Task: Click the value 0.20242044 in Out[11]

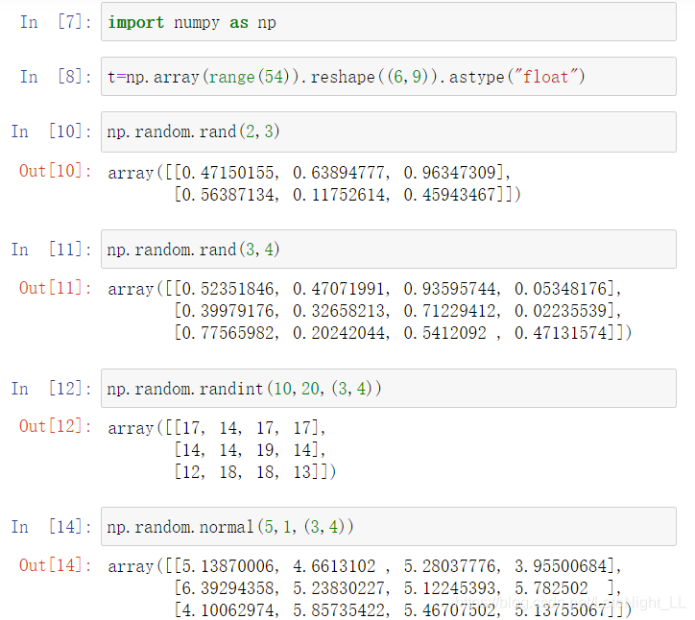Action: (x=339, y=333)
